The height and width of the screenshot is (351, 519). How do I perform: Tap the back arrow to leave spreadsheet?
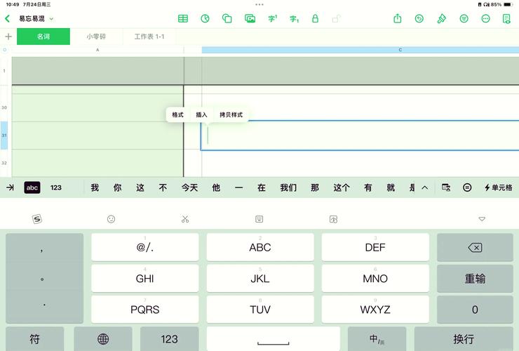[8, 19]
